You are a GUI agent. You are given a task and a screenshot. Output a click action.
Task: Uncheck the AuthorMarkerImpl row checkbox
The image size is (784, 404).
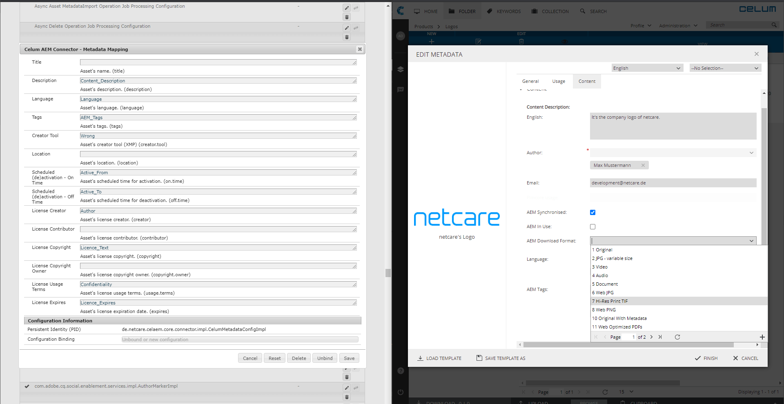(x=27, y=386)
